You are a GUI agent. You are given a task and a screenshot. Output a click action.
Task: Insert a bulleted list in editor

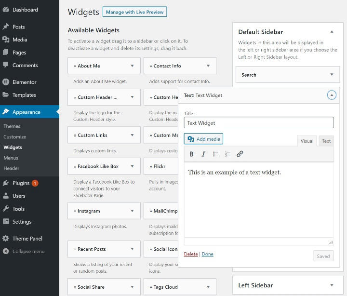(x=216, y=154)
